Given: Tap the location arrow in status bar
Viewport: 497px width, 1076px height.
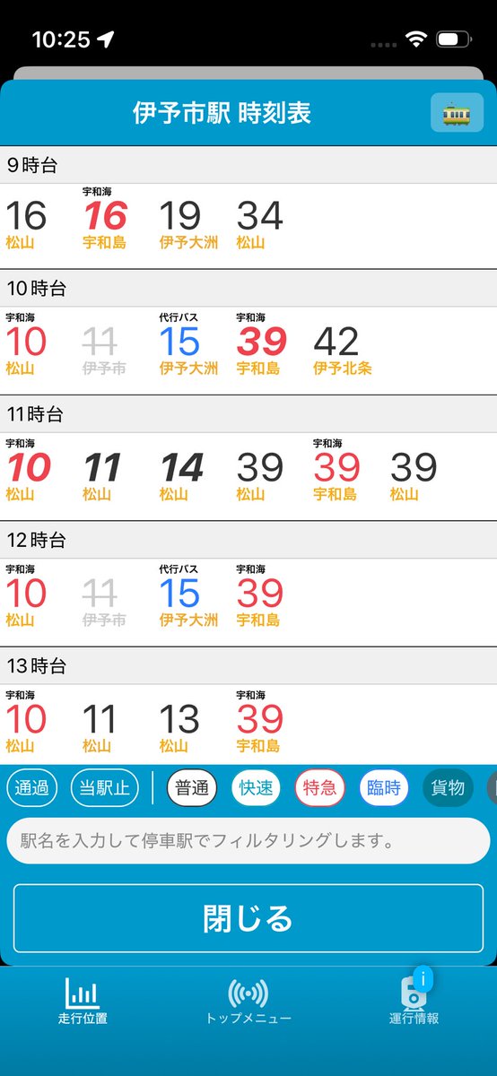Looking at the screenshot, I should click(x=106, y=39).
